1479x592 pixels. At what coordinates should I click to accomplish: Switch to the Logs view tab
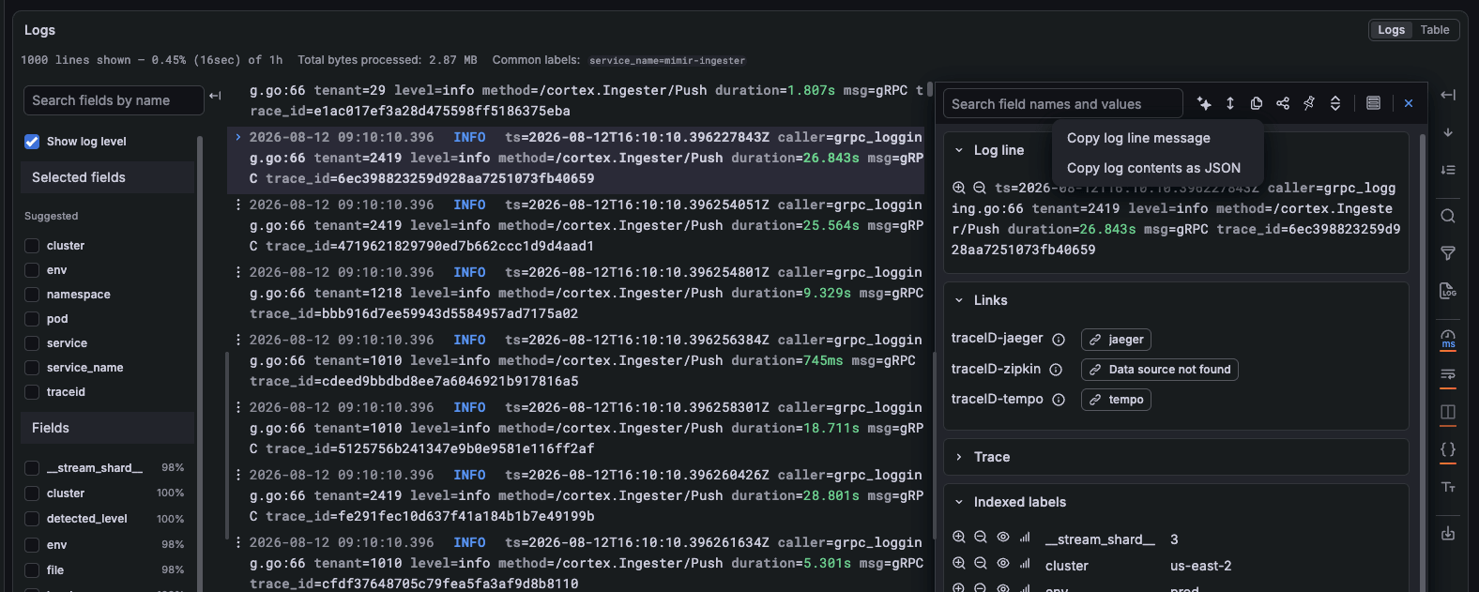click(1391, 30)
